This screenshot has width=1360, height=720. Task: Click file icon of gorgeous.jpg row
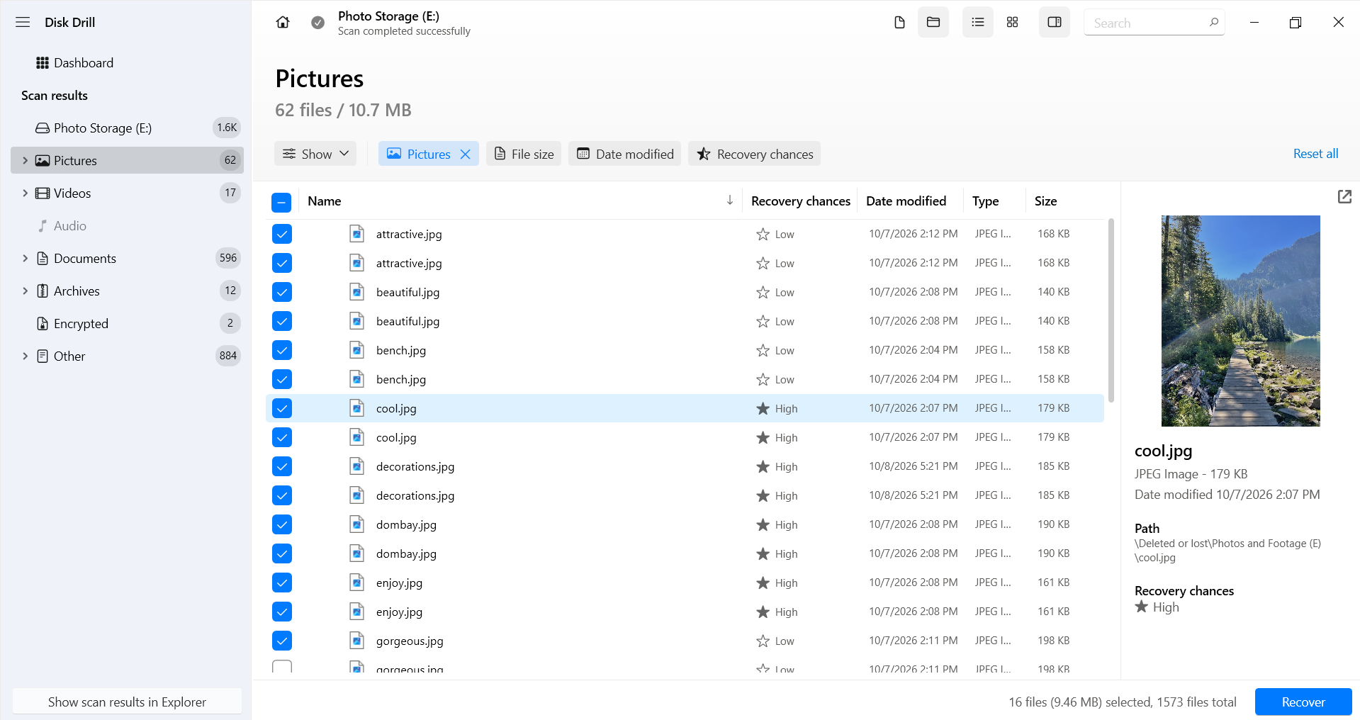pos(357,641)
